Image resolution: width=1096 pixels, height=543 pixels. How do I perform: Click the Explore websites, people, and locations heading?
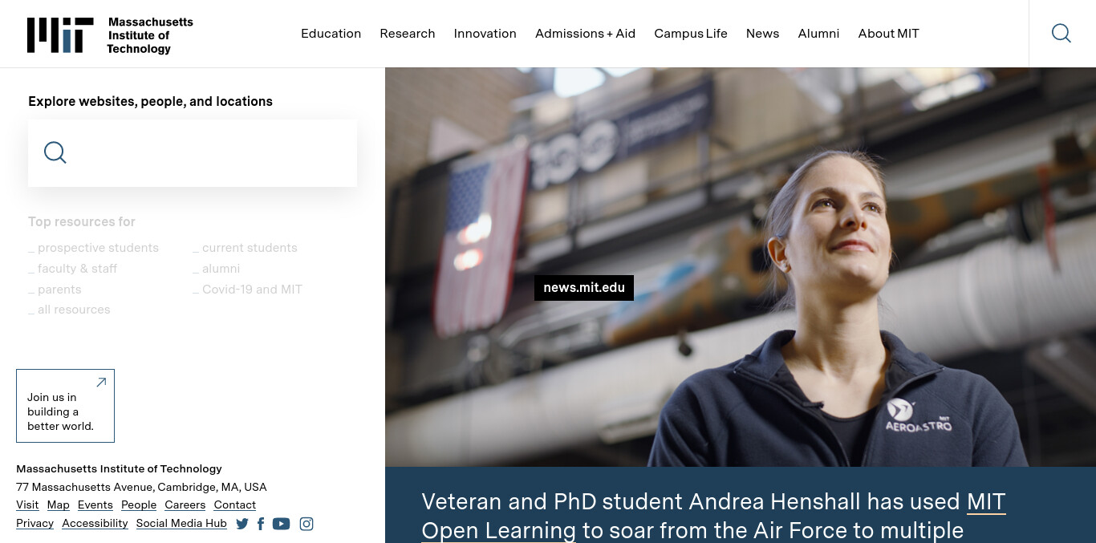[x=151, y=102]
